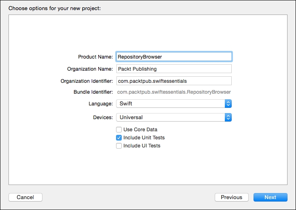Uncheck the Include Unit Tests checkbox
Image resolution: width=296 pixels, height=210 pixels.
point(119,138)
